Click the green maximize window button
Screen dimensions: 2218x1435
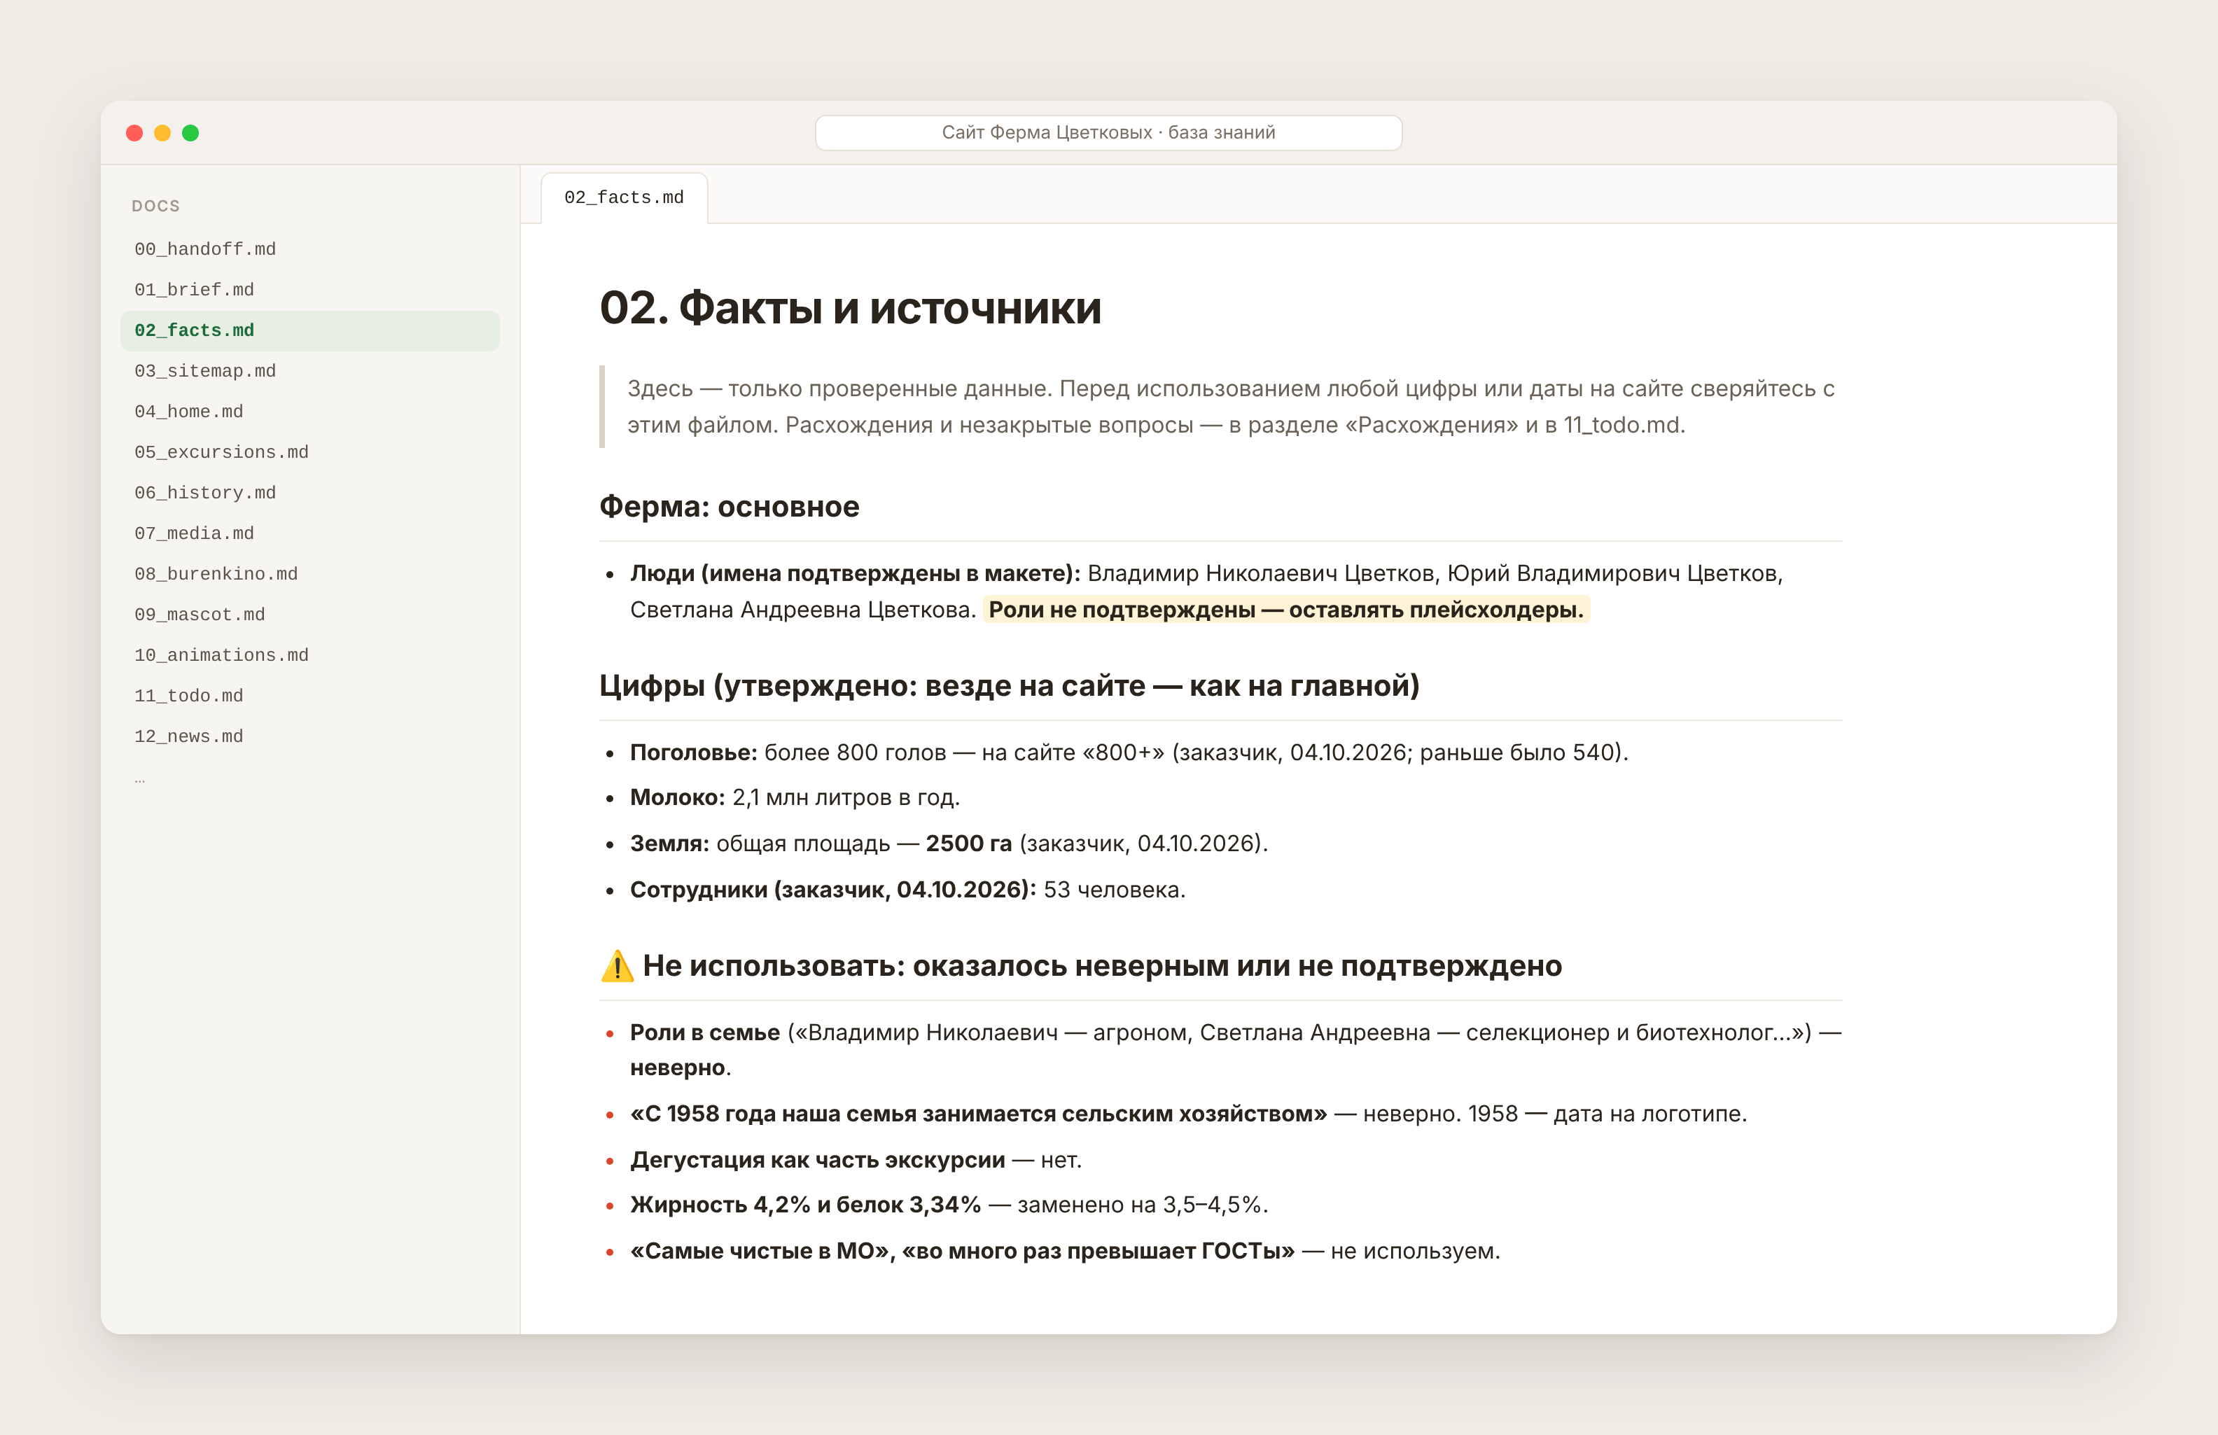pyautogui.click(x=190, y=133)
